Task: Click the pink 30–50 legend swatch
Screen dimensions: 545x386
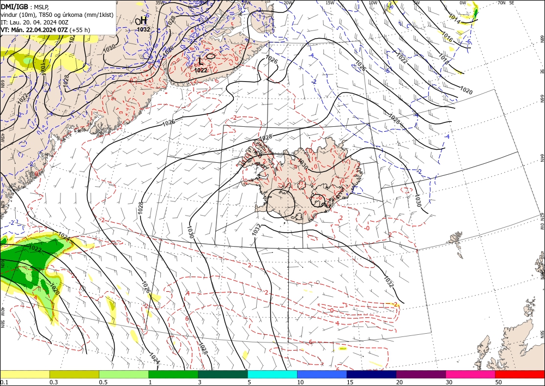Action: pyautogui.click(x=471, y=374)
